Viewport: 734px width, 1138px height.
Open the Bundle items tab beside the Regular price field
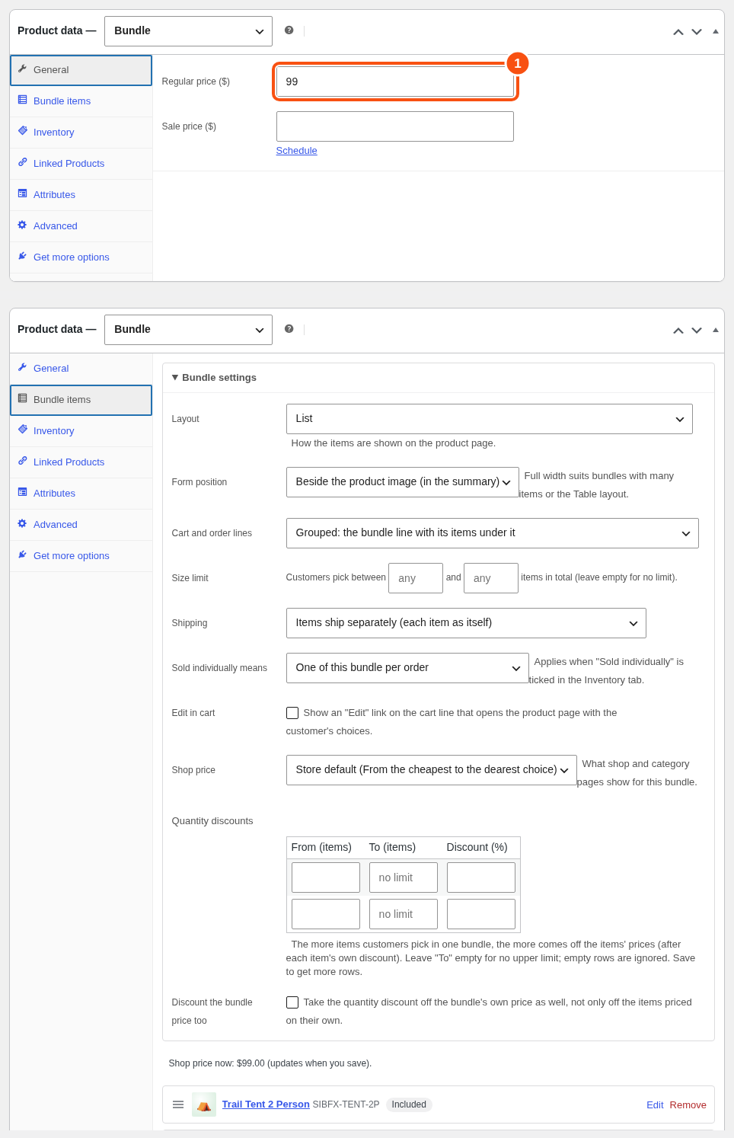point(81,101)
